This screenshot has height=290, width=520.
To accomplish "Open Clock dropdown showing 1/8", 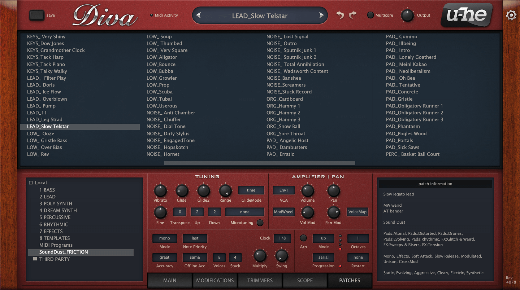I will (282, 238).
